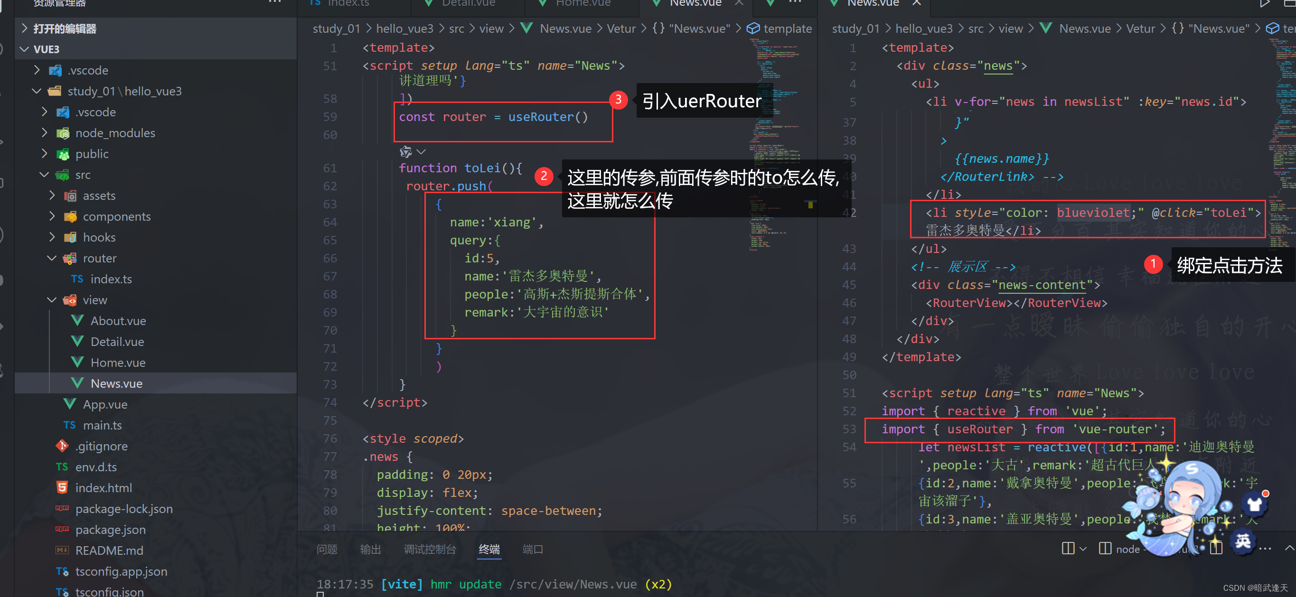Open Home.vue in explorer tree
Viewport: 1296px width, 597px height.
(118, 363)
